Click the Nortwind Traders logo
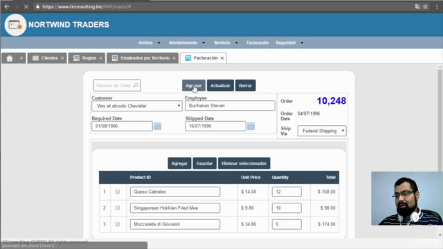Image resolution: width=443 pixels, height=249 pixels. (x=15, y=25)
